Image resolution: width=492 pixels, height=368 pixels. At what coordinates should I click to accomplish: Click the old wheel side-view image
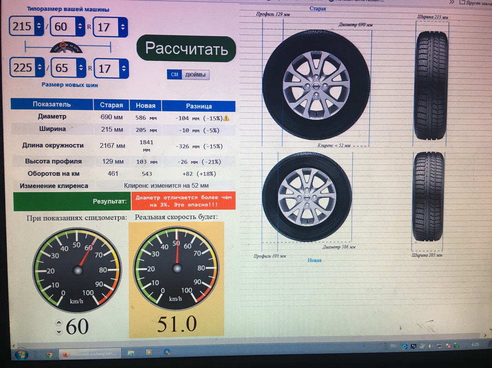(x=316, y=85)
